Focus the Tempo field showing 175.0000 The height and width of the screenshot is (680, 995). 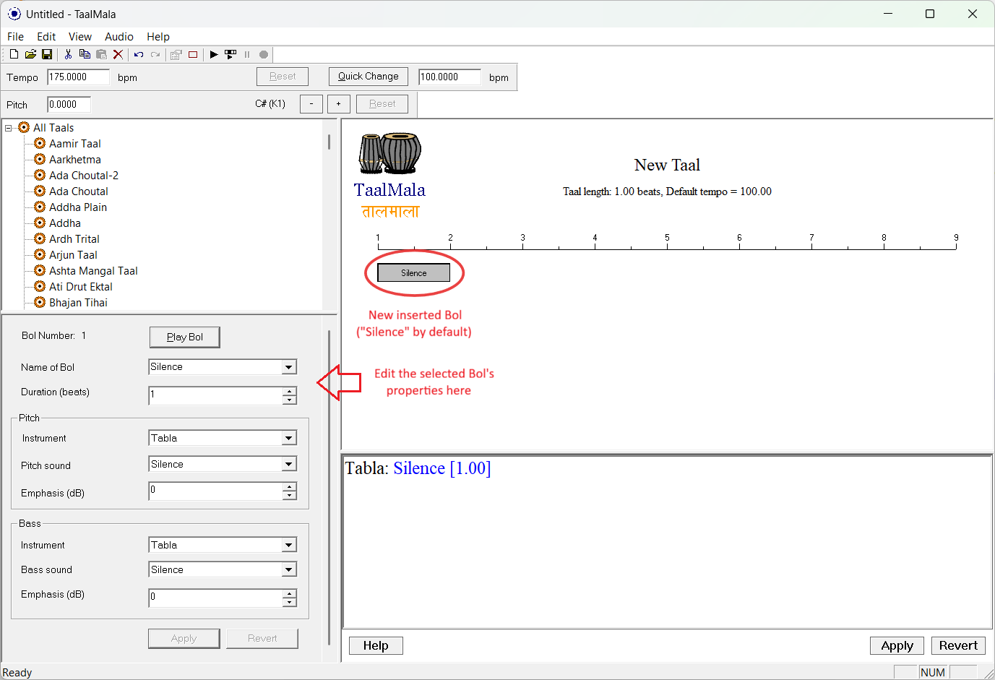79,77
